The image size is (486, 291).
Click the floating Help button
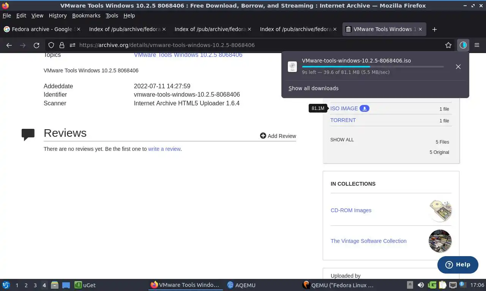coord(458,264)
